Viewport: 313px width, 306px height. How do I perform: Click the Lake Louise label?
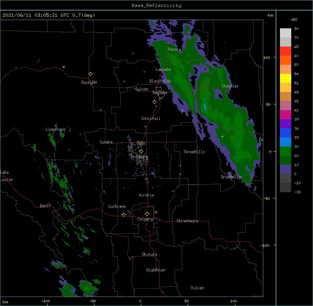point(6,176)
